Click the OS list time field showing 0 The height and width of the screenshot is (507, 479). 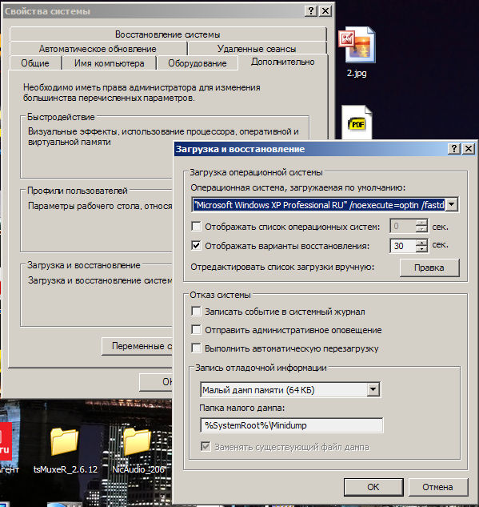point(402,226)
